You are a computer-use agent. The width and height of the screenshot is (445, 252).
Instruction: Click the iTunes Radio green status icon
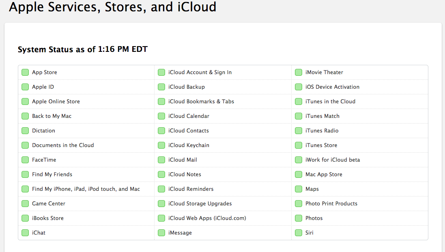(x=299, y=131)
